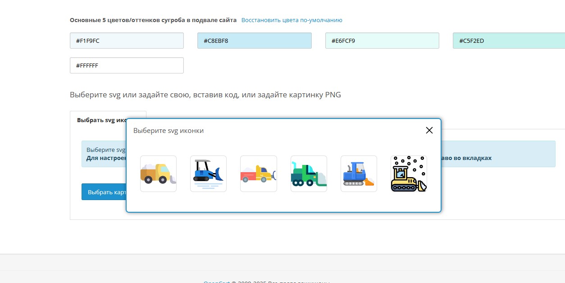Pick the outlined yellow bulldozer with snowflakes
This screenshot has width=565, height=283.
(409, 174)
